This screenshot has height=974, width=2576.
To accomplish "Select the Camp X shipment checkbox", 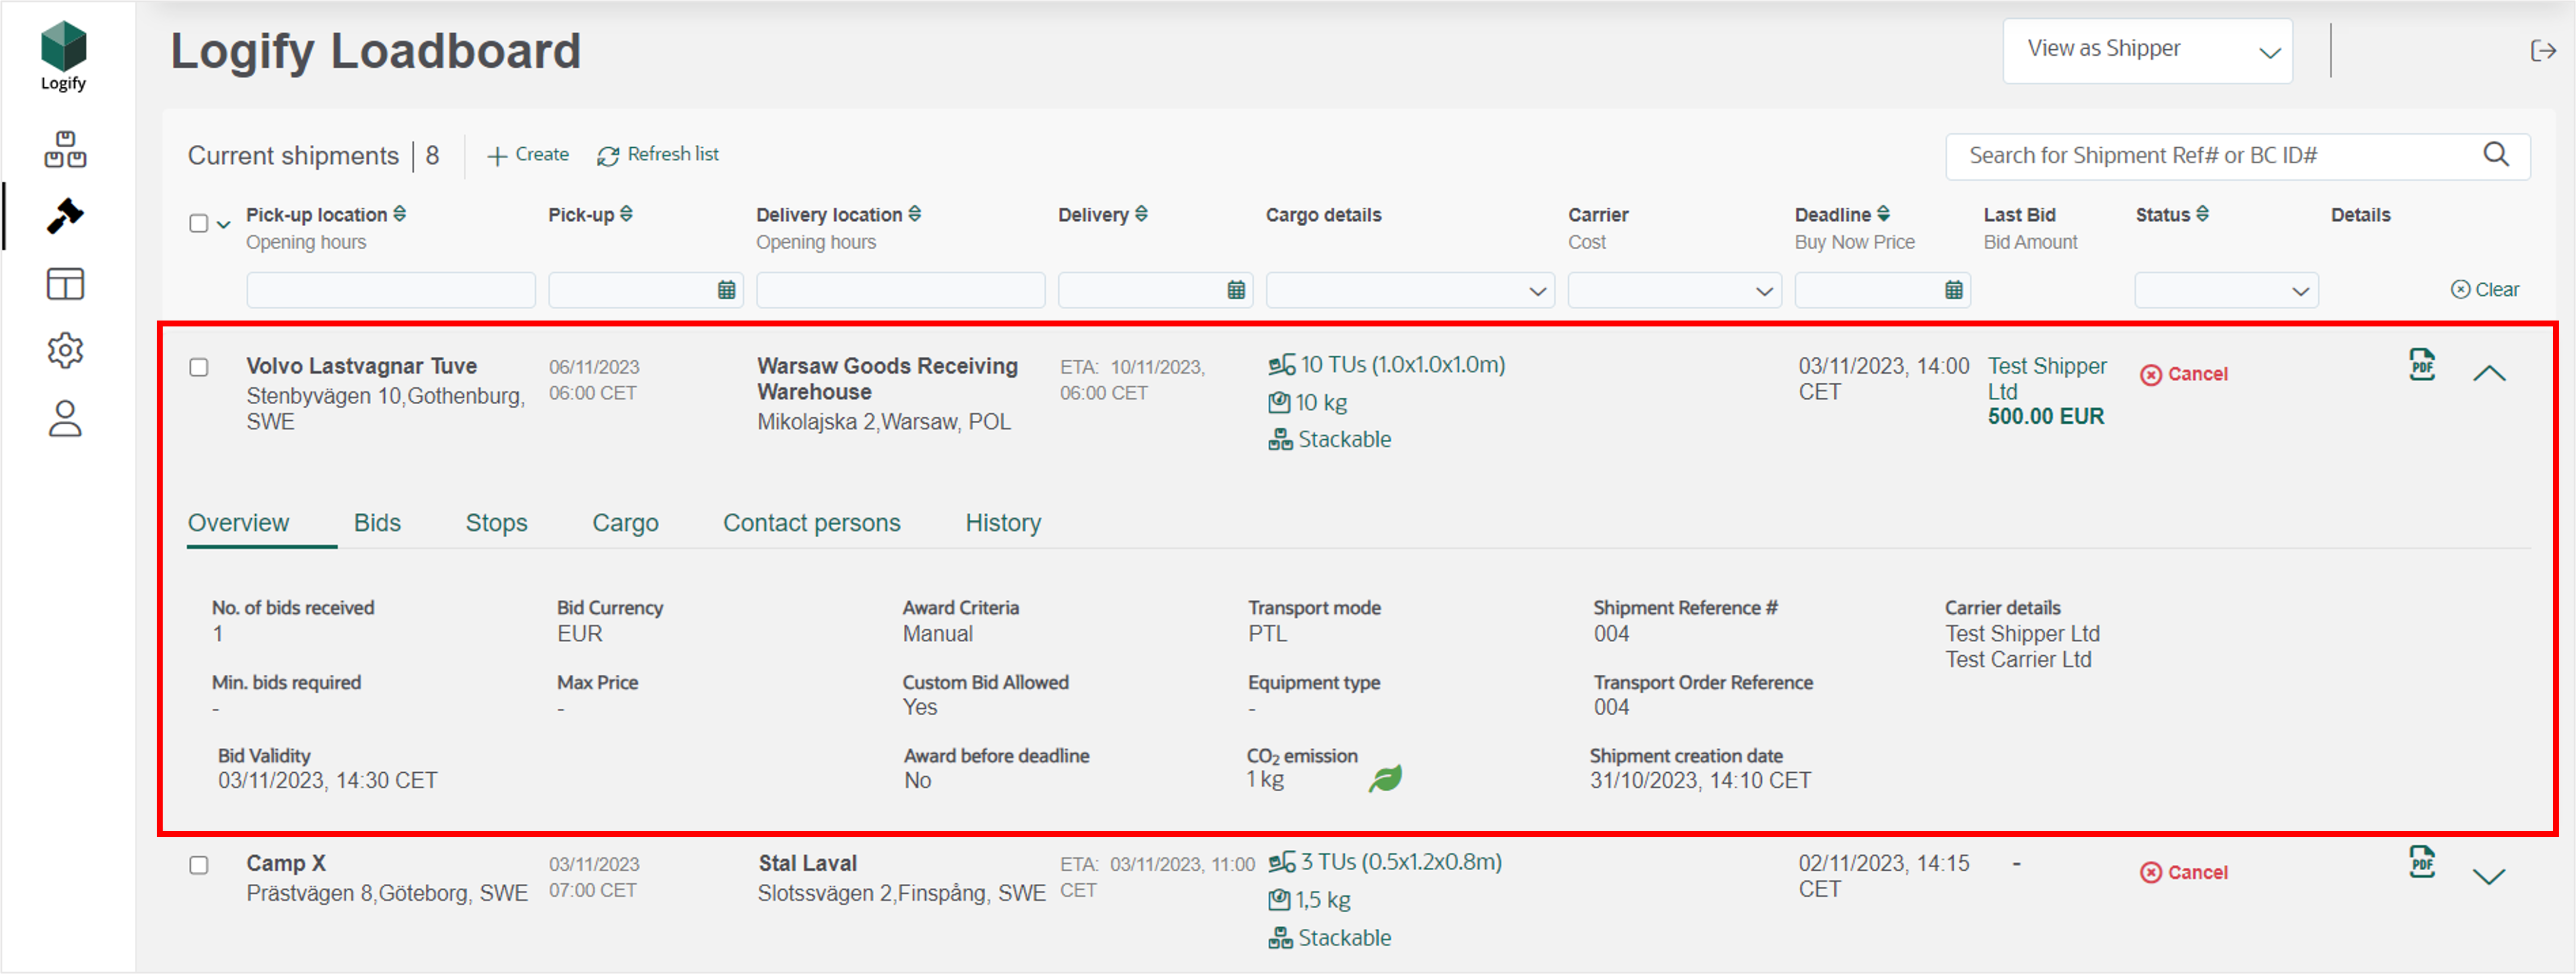I will tap(199, 864).
